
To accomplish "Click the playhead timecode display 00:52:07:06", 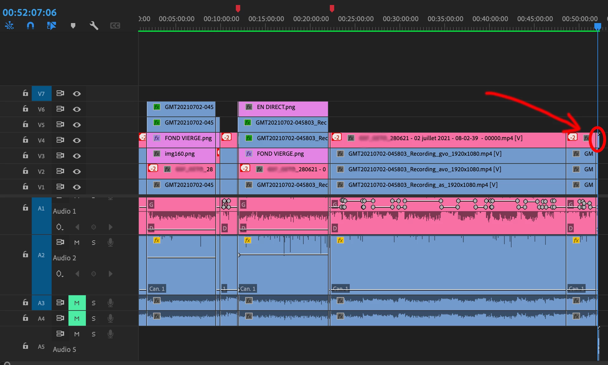I will click(x=30, y=12).
